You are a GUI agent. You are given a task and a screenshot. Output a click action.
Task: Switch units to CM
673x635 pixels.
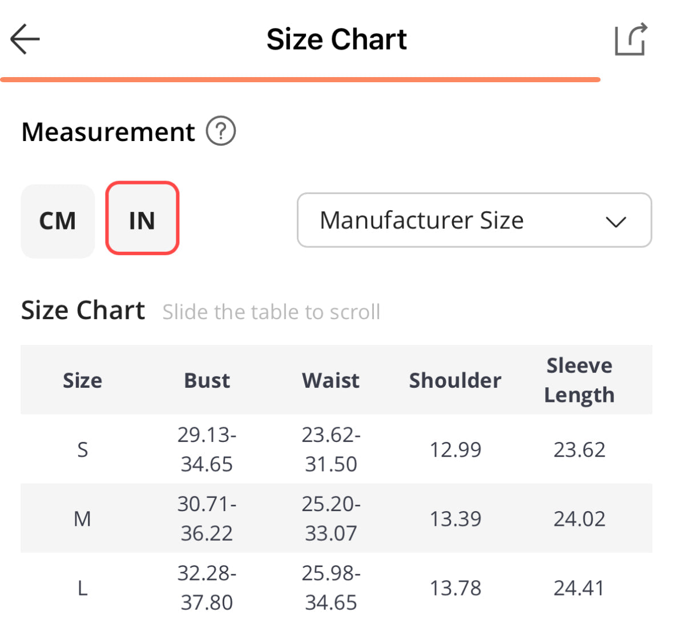point(58,221)
